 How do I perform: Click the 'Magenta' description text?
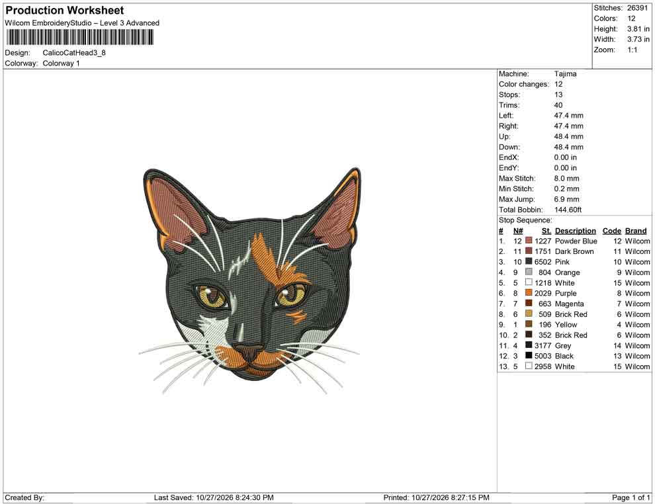[569, 304]
